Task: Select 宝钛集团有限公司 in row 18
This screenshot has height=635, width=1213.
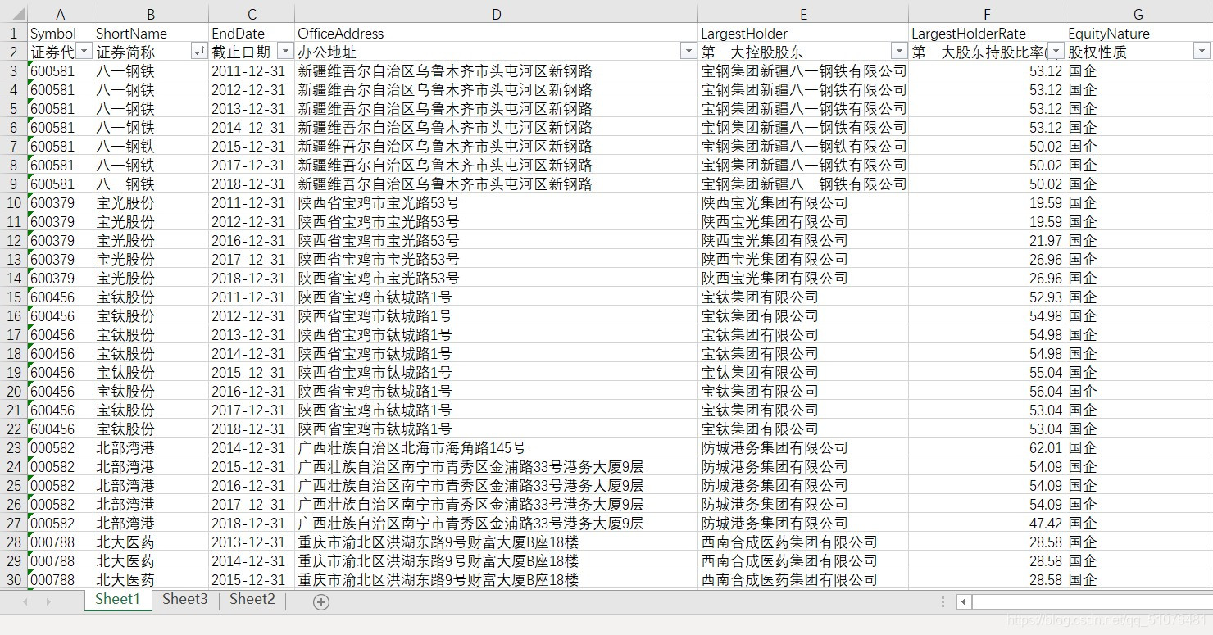Action: tap(803, 353)
